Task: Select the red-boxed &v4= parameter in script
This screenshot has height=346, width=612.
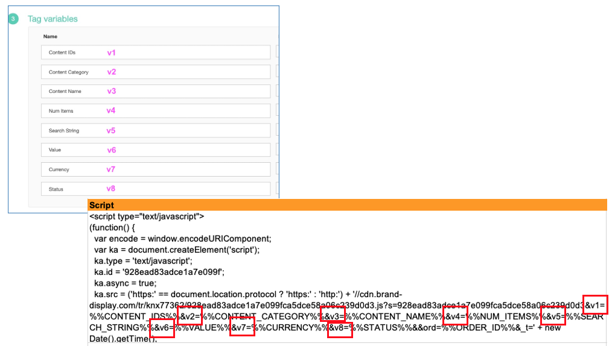Action: click(x=455, y=316)
